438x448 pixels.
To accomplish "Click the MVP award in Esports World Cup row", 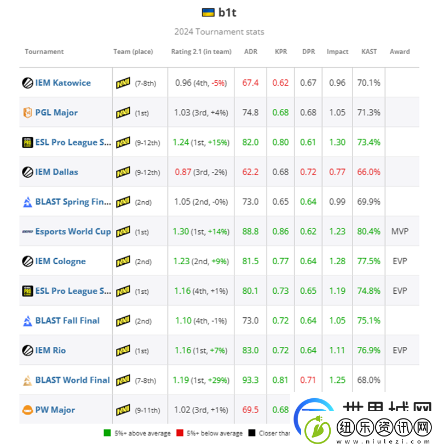I will 400,231.
